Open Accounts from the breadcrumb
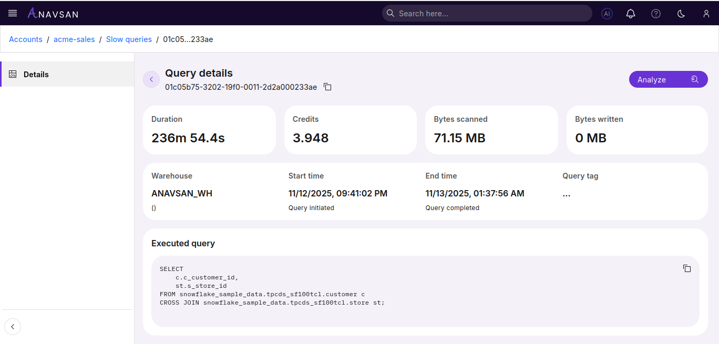The width and height of the screenshot is (719, 344). [x=25, y=39]
